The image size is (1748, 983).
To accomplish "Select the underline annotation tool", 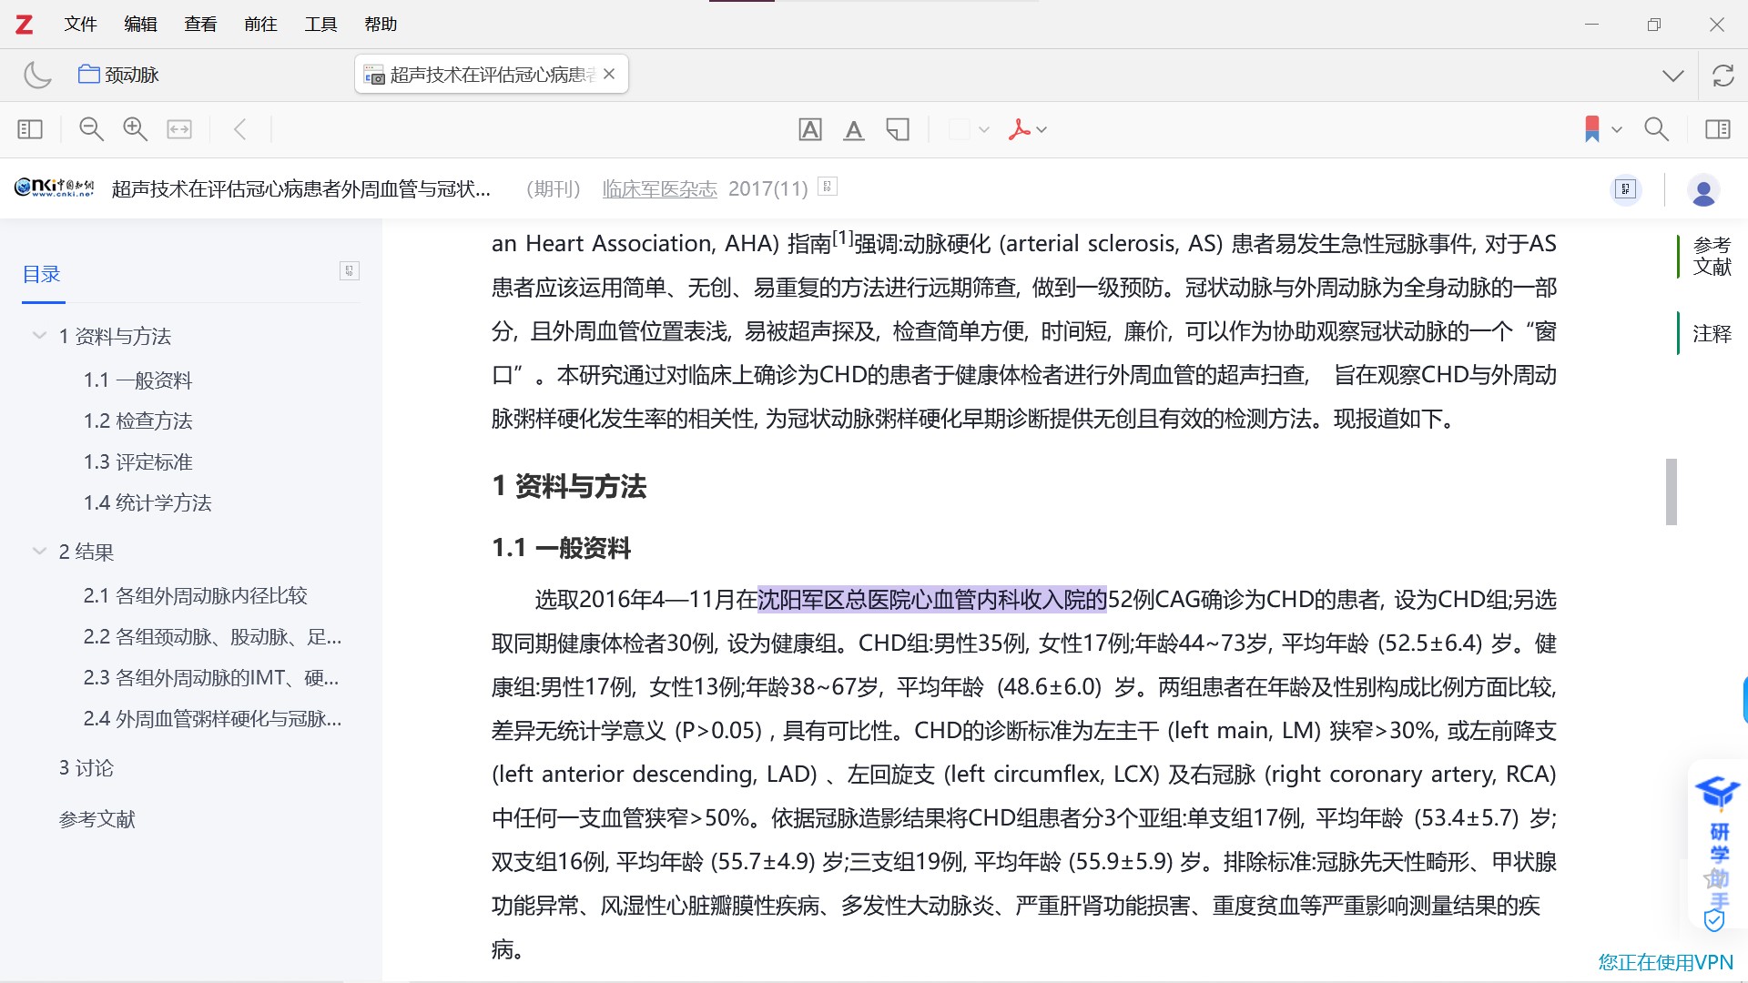I will (853, 129).
